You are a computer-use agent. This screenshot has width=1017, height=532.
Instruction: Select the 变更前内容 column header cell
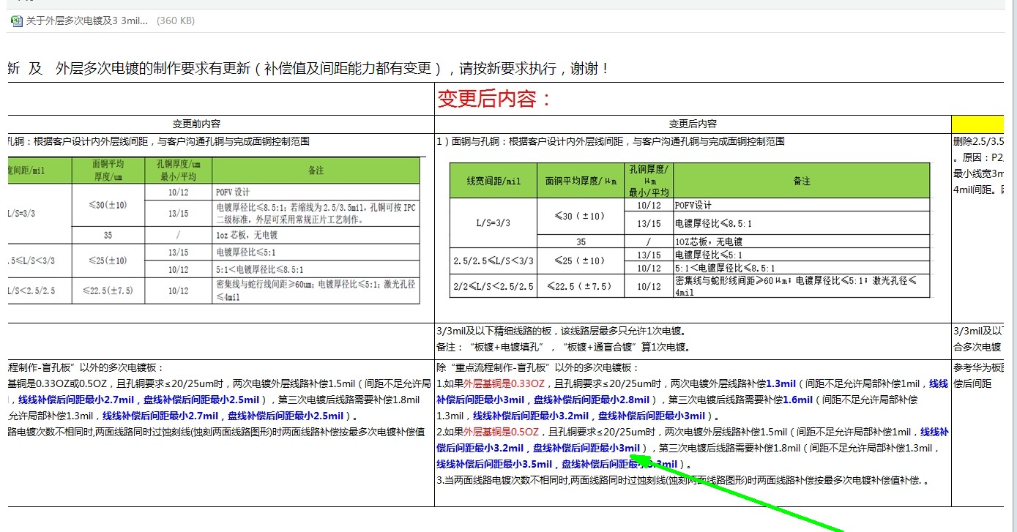pos(196,124)
